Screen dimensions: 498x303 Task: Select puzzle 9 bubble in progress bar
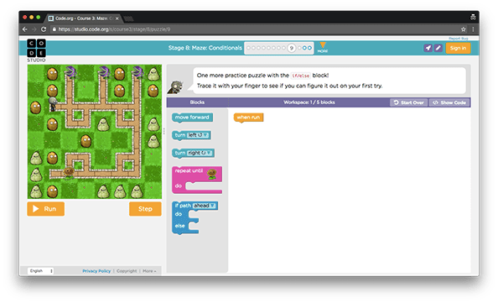pos(291,48)
